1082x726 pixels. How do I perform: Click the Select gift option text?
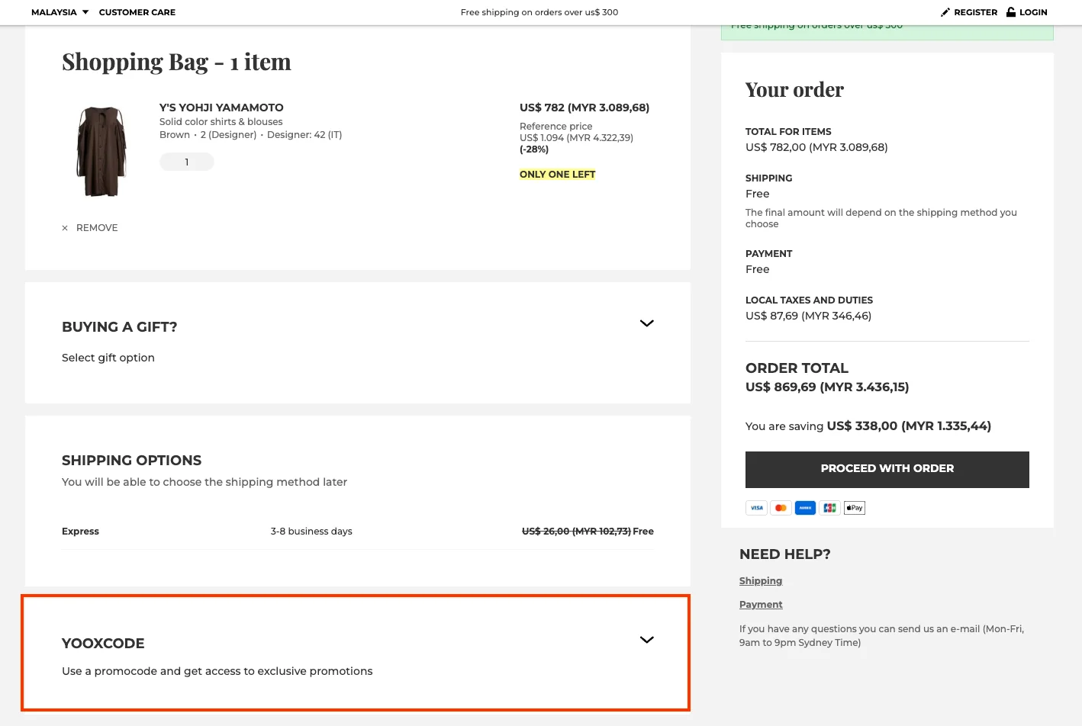tap(108, 358)
